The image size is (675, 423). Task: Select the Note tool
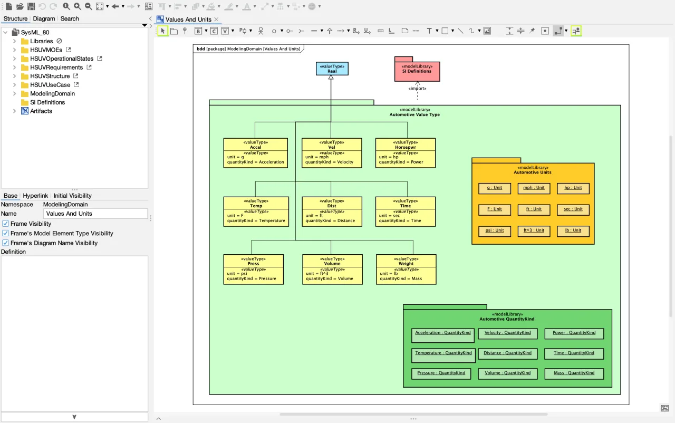tap(404, 31)
